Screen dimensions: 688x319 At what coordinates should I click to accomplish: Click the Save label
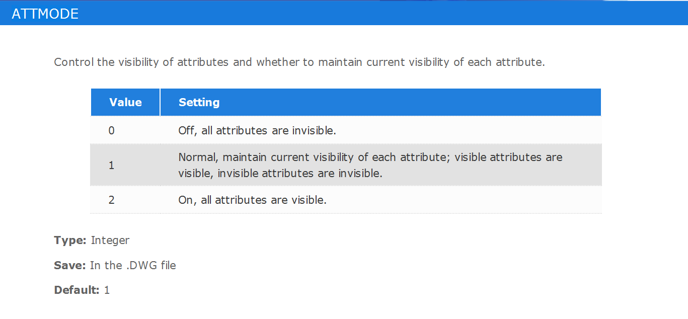click(x=70, y=265)
